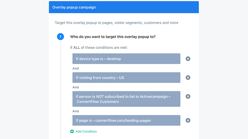The image size is (248, 139).
Task: Click the 'If ALL of these conditions' text
Action: [99, 48]
